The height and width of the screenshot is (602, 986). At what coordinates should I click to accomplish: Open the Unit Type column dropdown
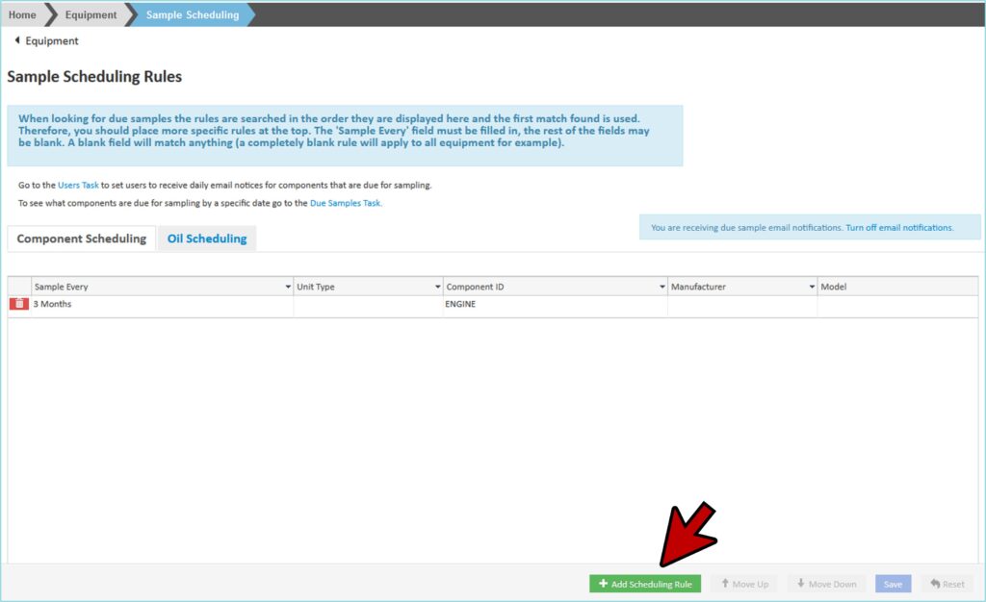click(x=437, y=287)
